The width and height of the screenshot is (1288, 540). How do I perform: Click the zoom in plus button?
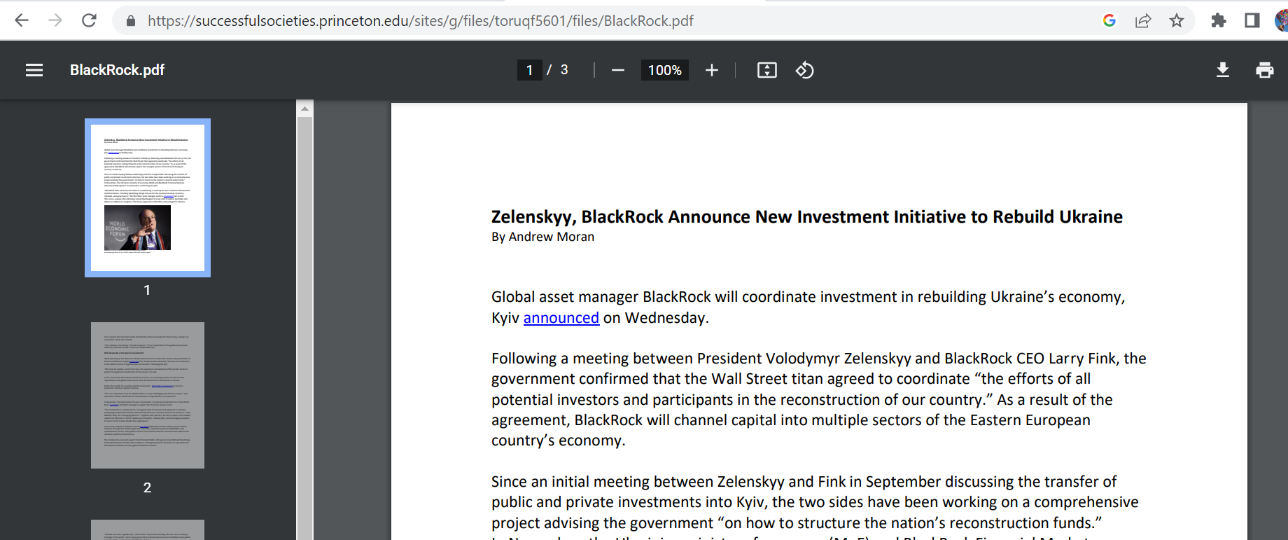click(711, 70)
